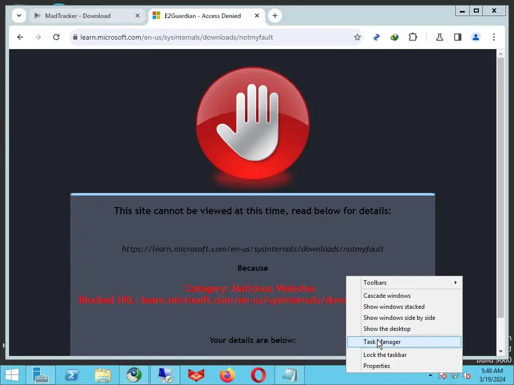Image resolution: width=514 pixels, height=385 pixels.
Task: Open the muted volume tray icon
Action: tap(466, 375)
